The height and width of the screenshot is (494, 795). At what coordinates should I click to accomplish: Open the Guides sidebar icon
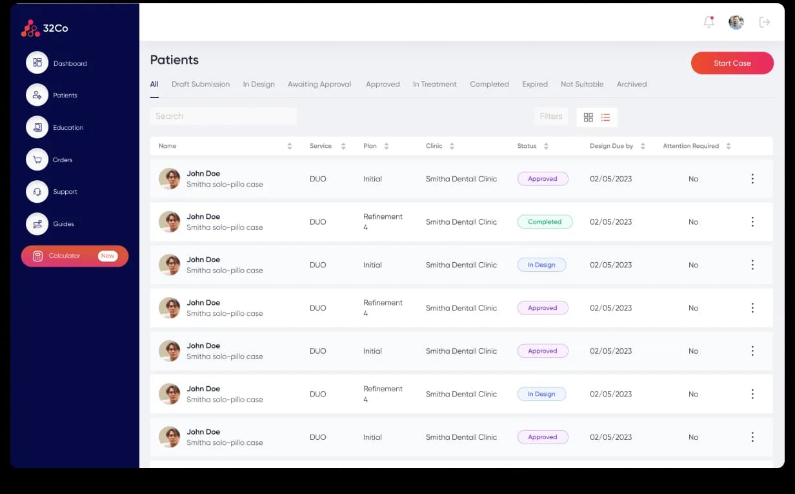point(37,224)
